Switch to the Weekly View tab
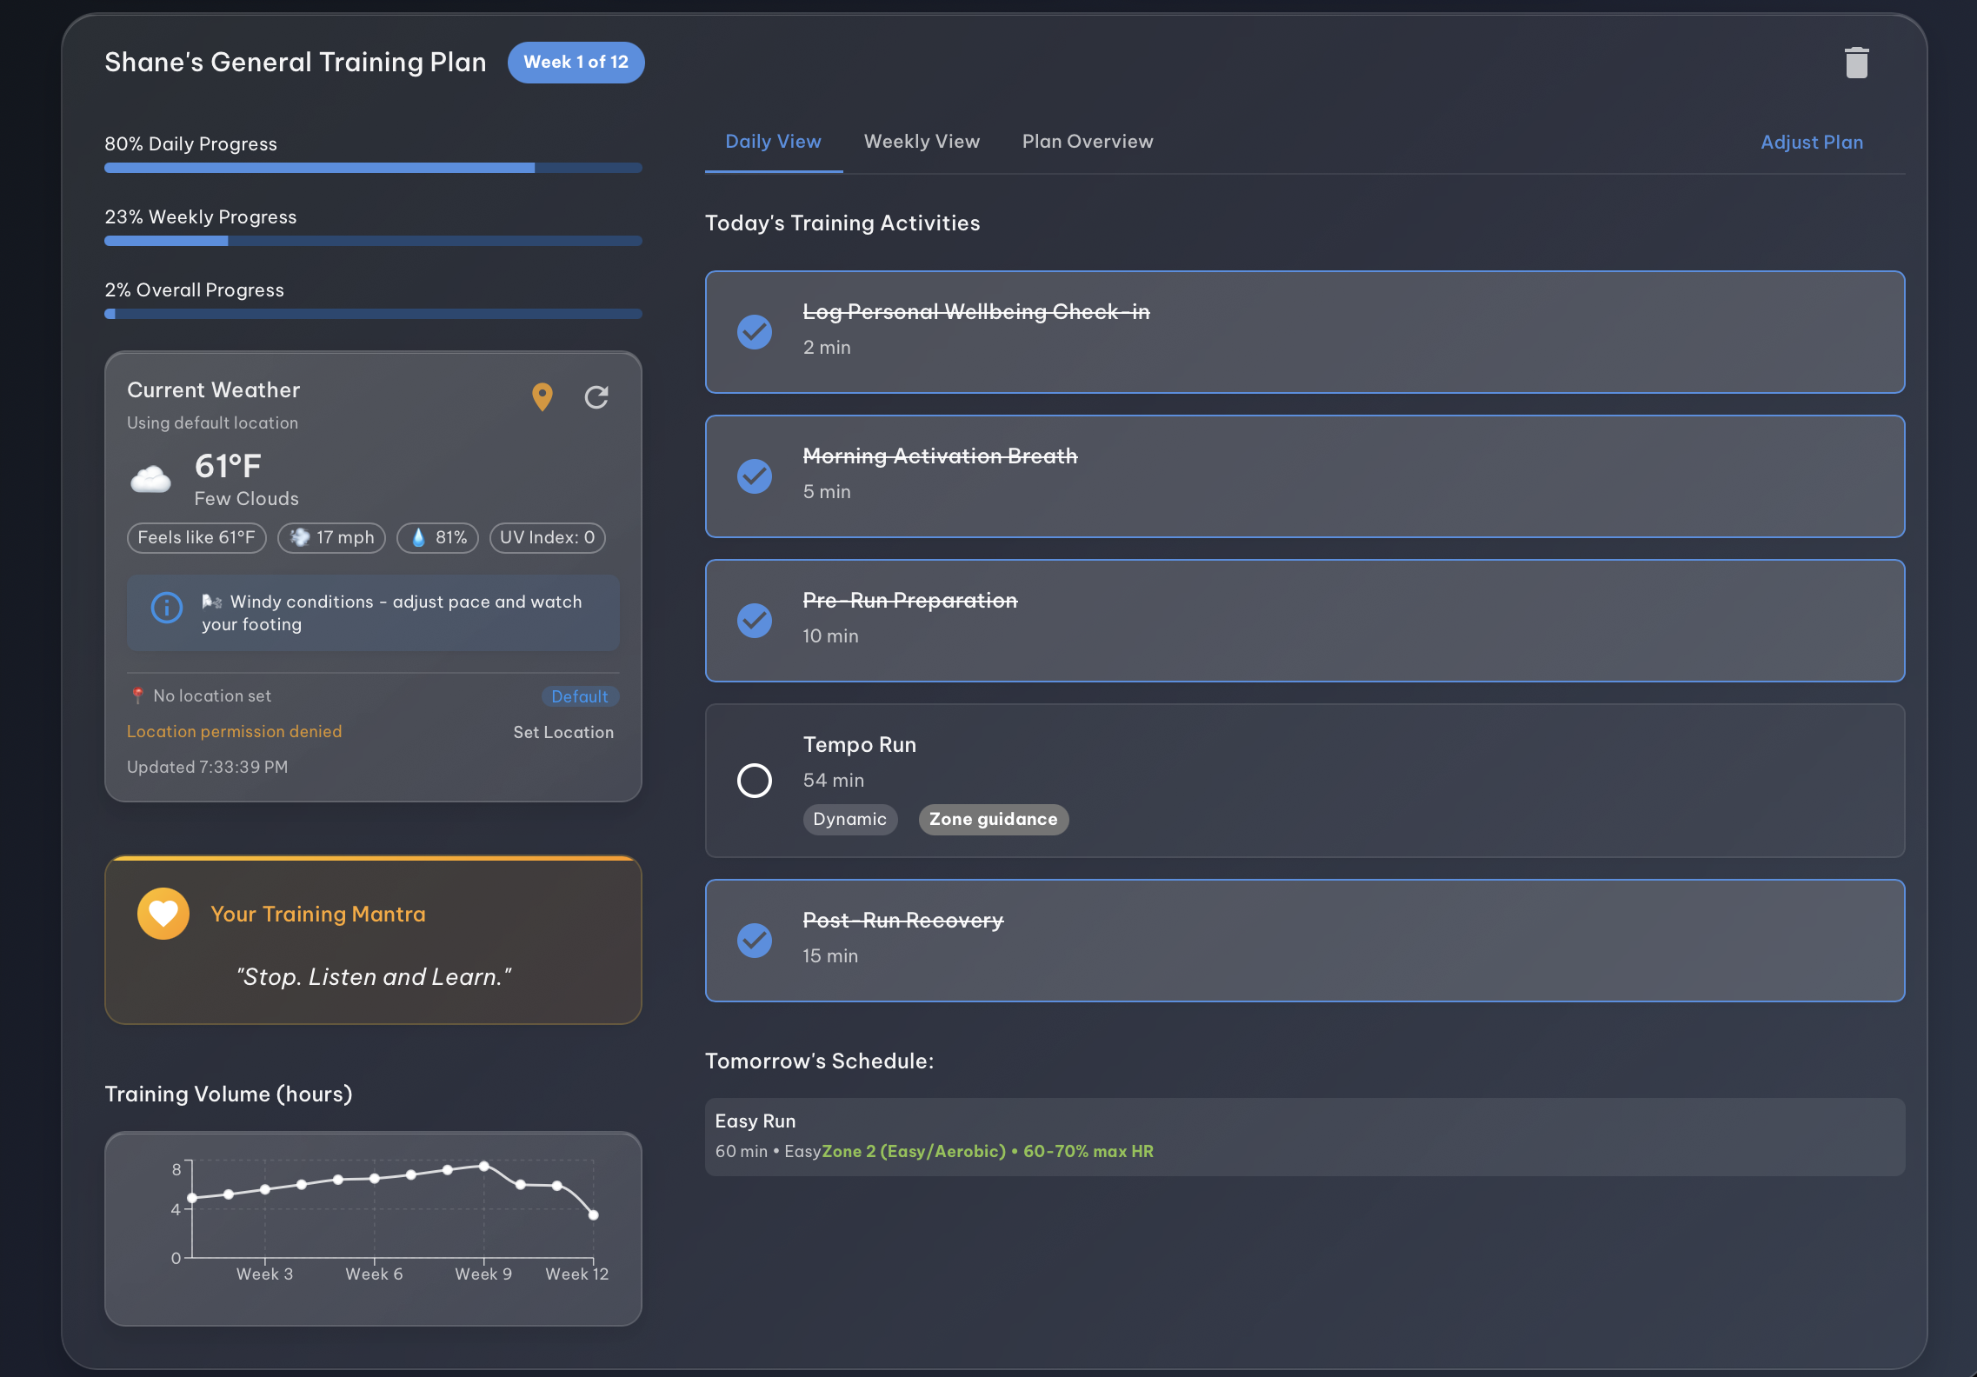The width and height of the screenshot is (1977, 1377). (922, 142)
